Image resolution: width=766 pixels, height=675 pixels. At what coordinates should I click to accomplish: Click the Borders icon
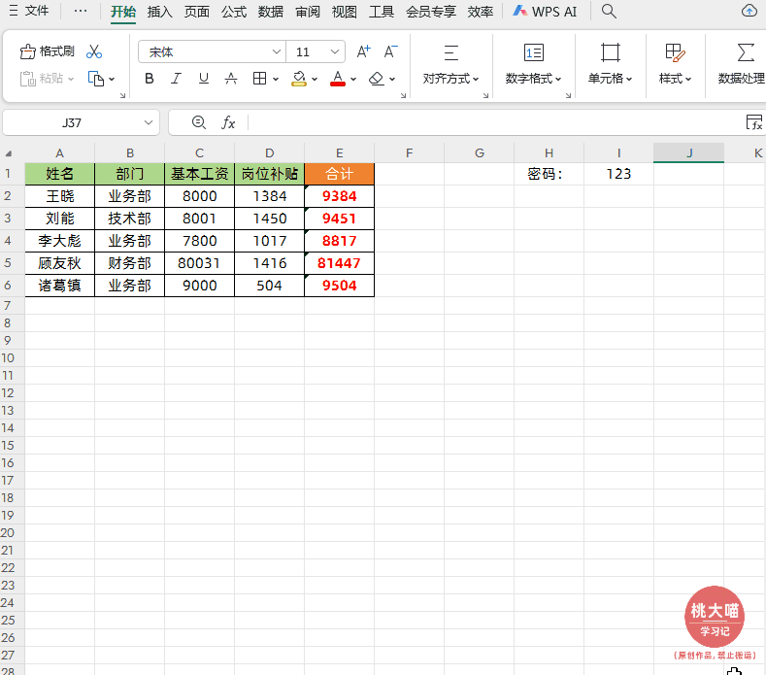259,79
